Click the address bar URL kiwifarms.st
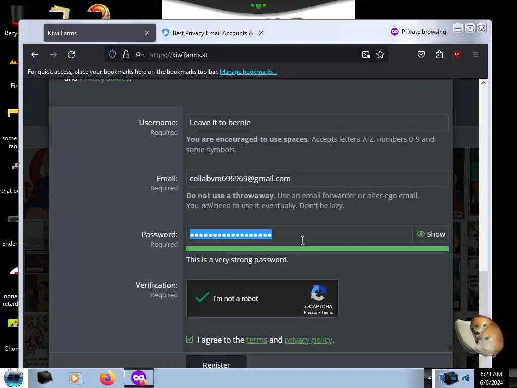This screenshot has height=388, width=517. (179, 55)
